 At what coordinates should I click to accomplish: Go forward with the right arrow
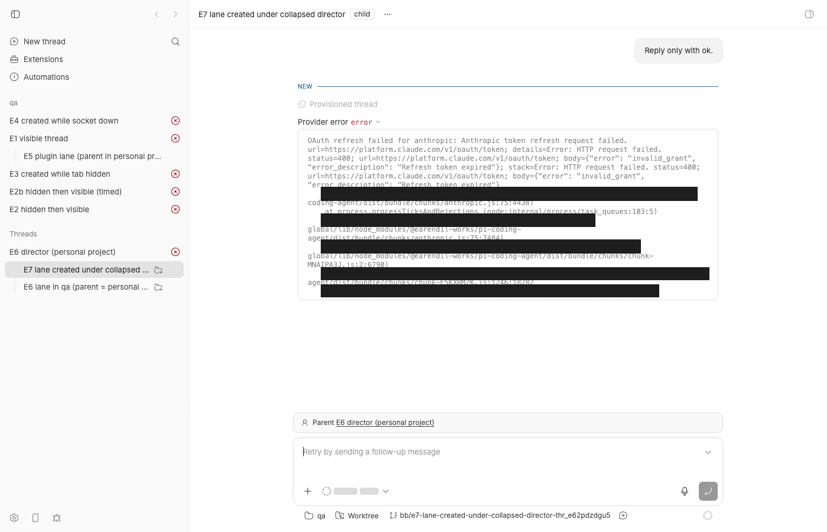(x=175, y=14)
